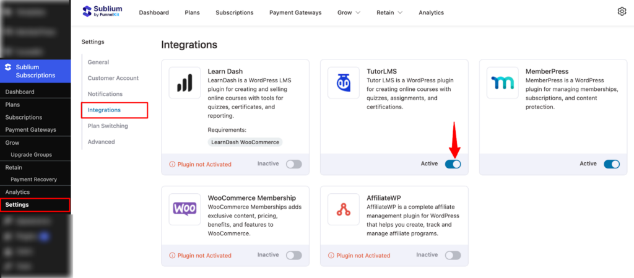Expand the Retain dropdown menu
634x278 pixels.
point(390,12)
